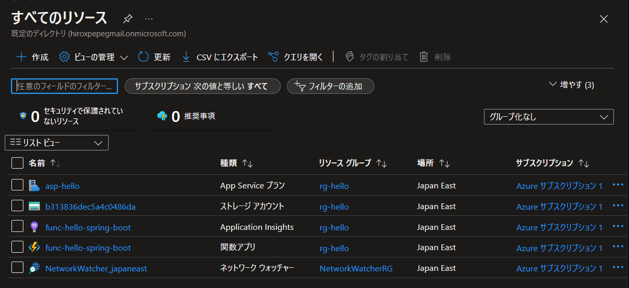Open rg-hello group in asp-hello row

[334, 186]
